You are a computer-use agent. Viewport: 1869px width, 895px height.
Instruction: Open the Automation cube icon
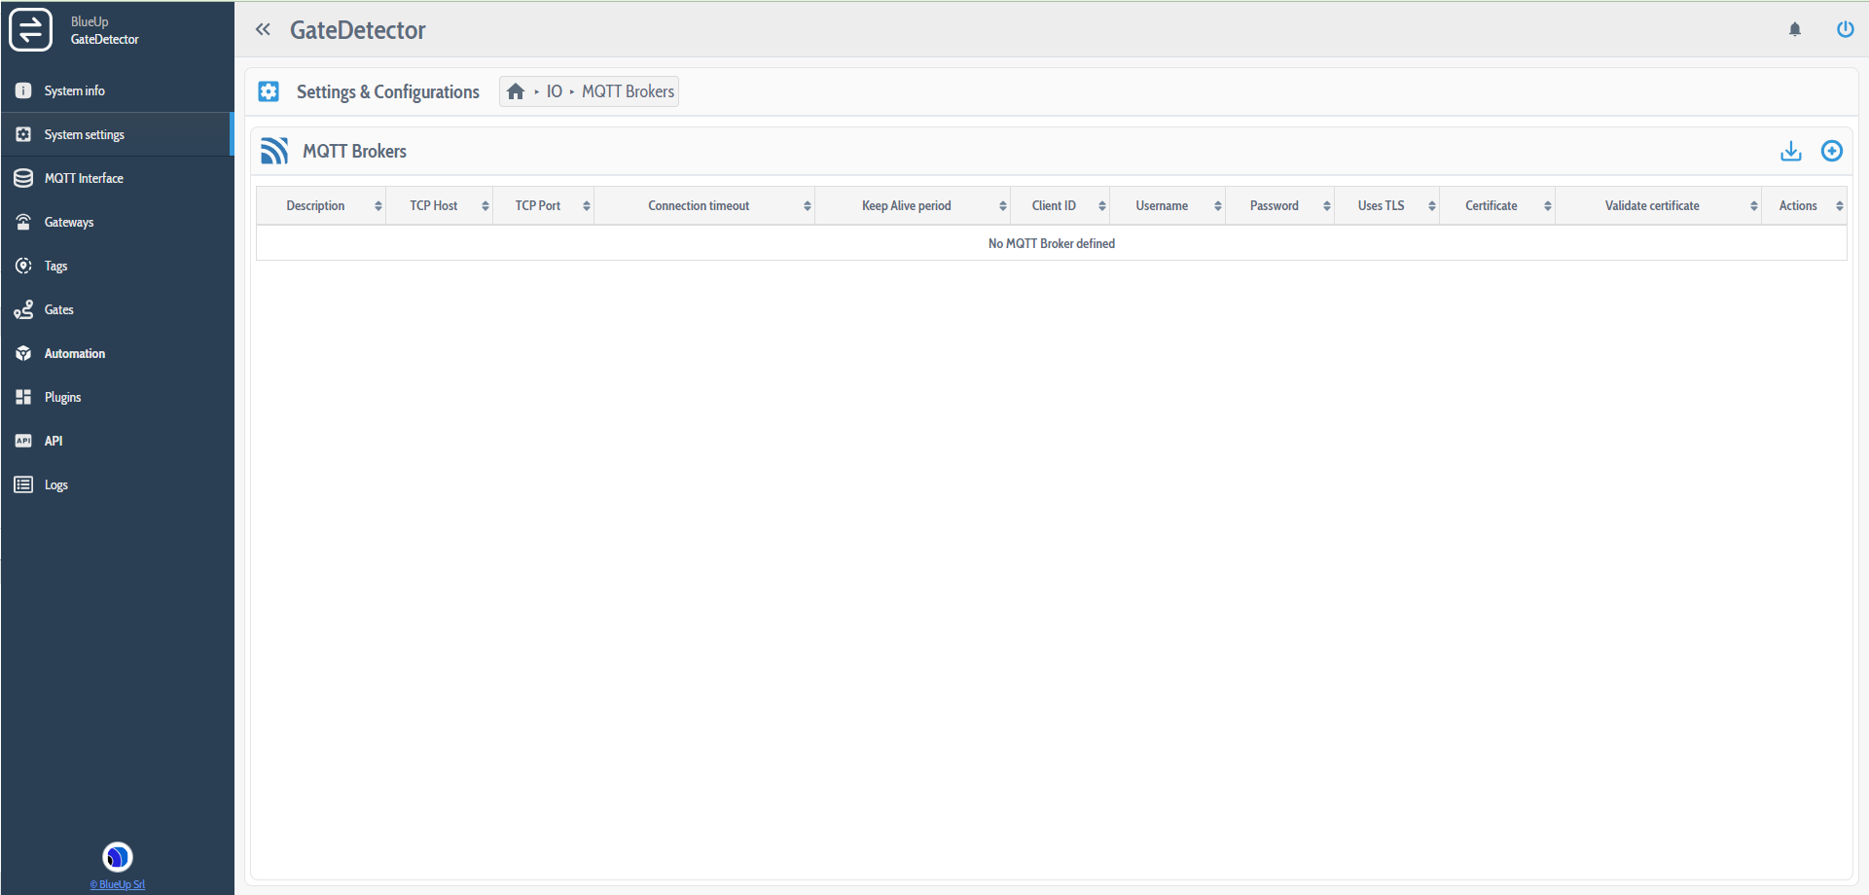coord(22,353)
